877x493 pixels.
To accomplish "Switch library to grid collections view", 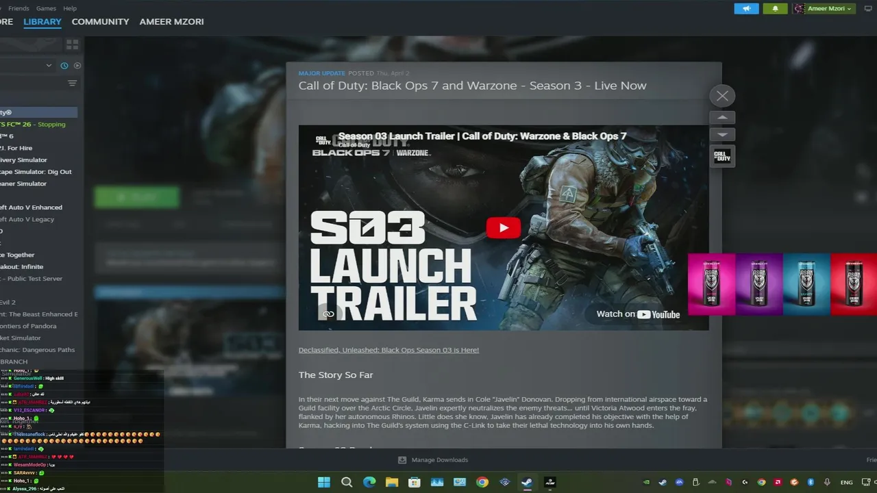I will click(72, 45).
